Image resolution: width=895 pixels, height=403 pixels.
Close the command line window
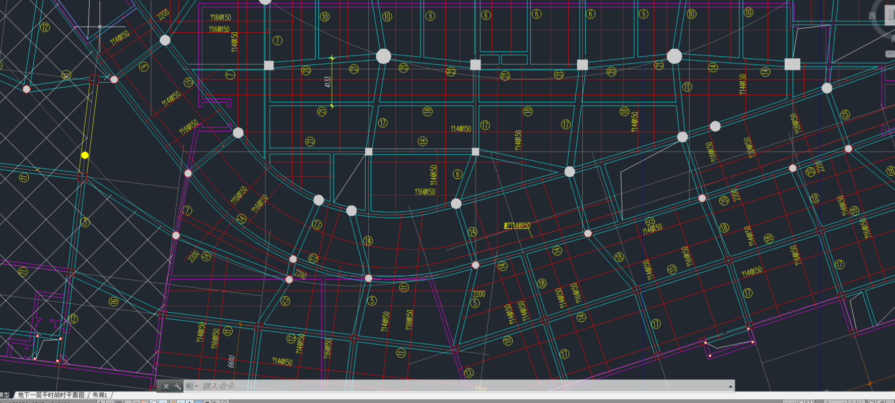coord(166,386)
